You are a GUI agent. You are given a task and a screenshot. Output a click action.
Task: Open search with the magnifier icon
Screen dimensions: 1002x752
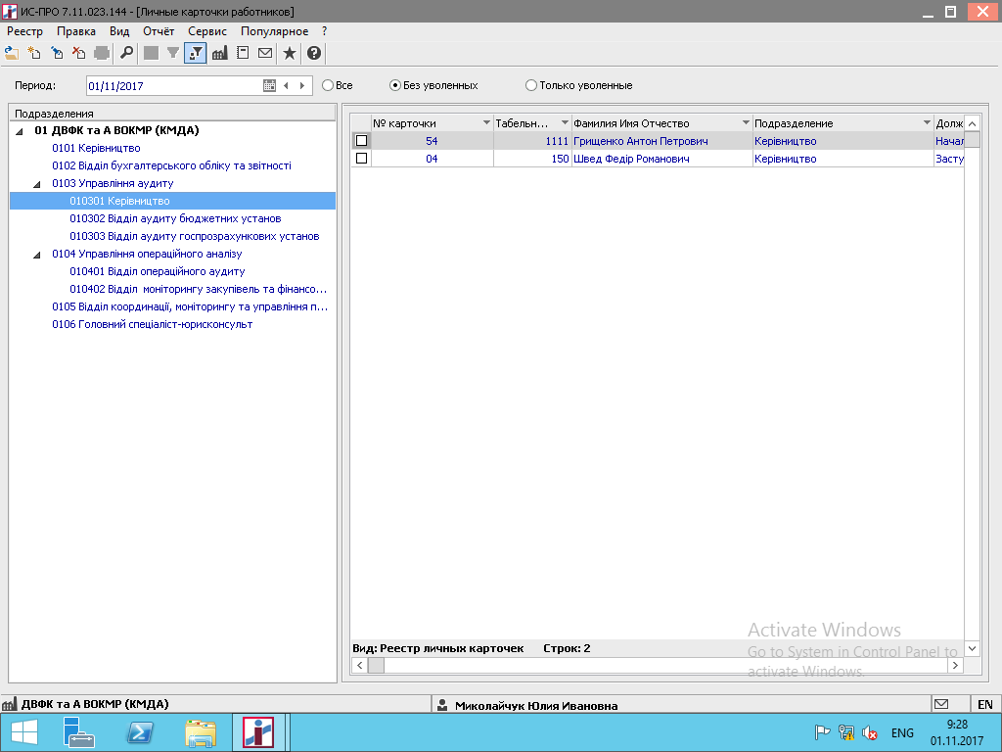click(126, 53)
